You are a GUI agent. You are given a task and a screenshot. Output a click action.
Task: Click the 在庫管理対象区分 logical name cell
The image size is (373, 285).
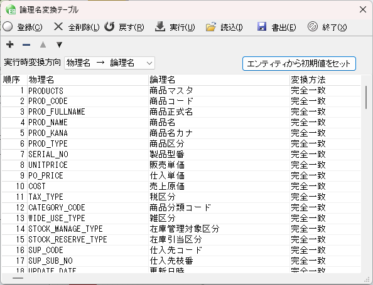click(219, 229)
